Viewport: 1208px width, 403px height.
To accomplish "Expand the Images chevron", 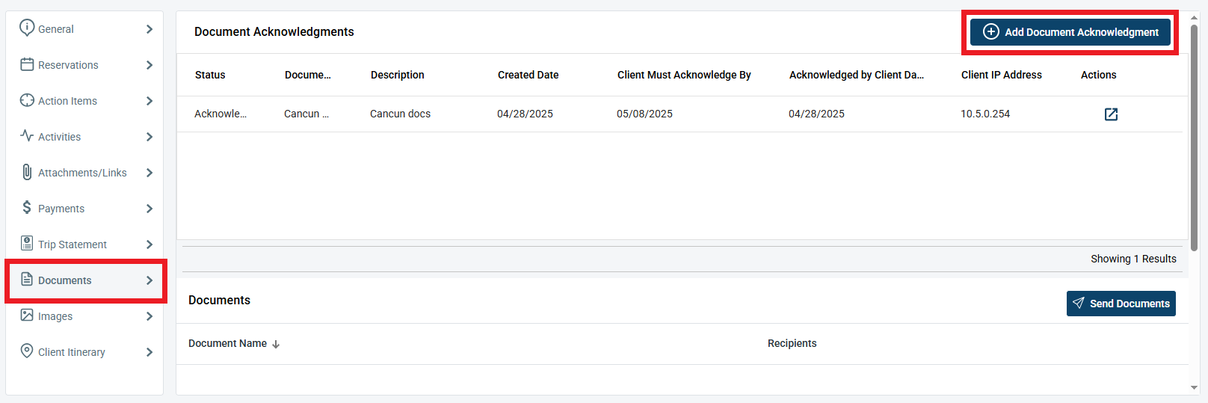I will 150,316.
